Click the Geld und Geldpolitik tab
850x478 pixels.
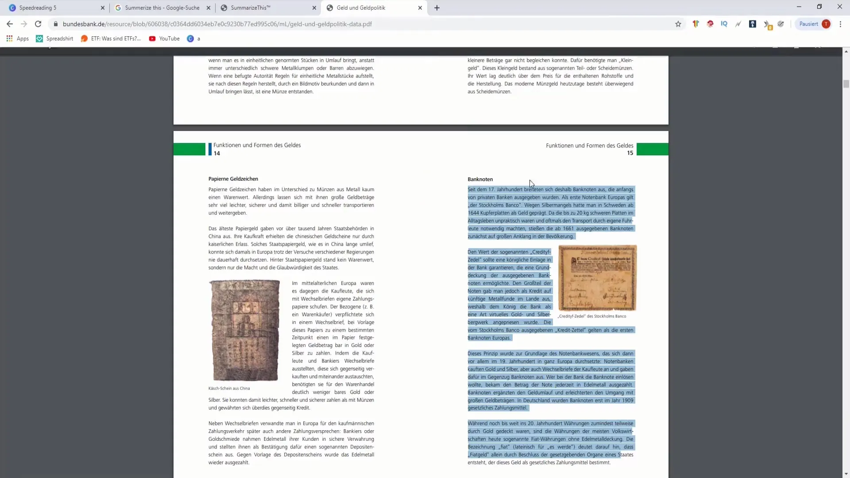(371, 7)
